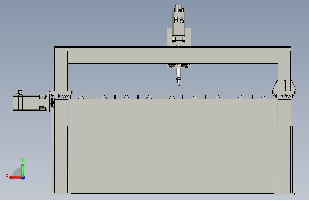
Task: Pick the cable connector on top of the servo motor
Action: click(x=19, y=92)
